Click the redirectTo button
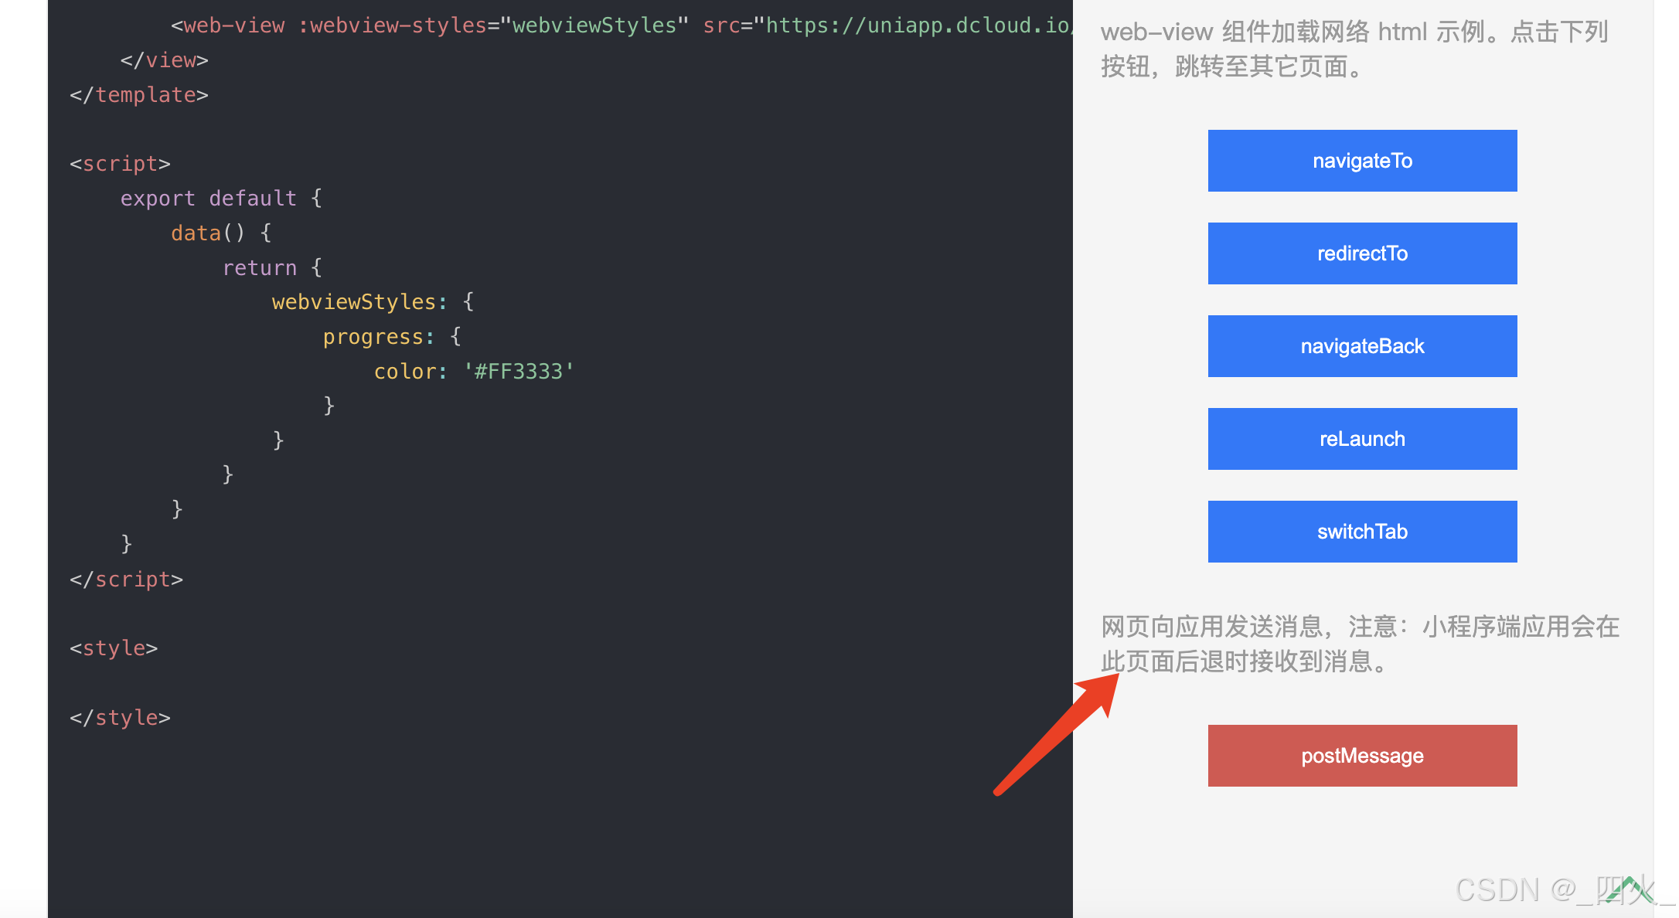This screenshot has width=1679, height=918. (1362, 253)
